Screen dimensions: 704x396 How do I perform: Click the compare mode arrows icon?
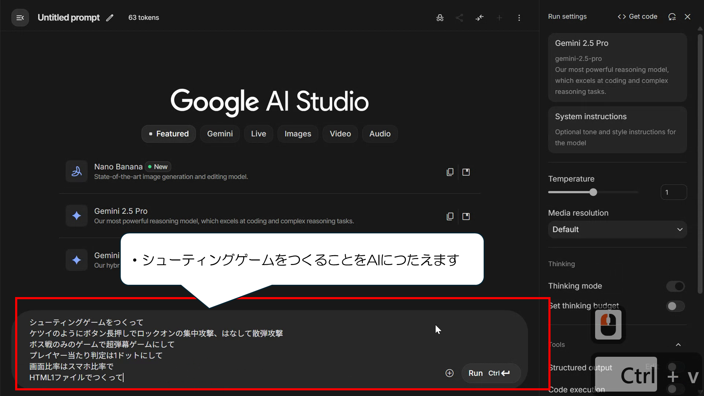tap(479, 18)
